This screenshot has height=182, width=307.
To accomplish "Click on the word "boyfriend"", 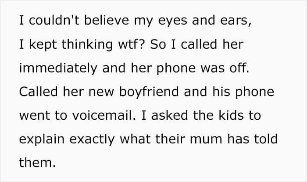I will click(x=149, y=92).
